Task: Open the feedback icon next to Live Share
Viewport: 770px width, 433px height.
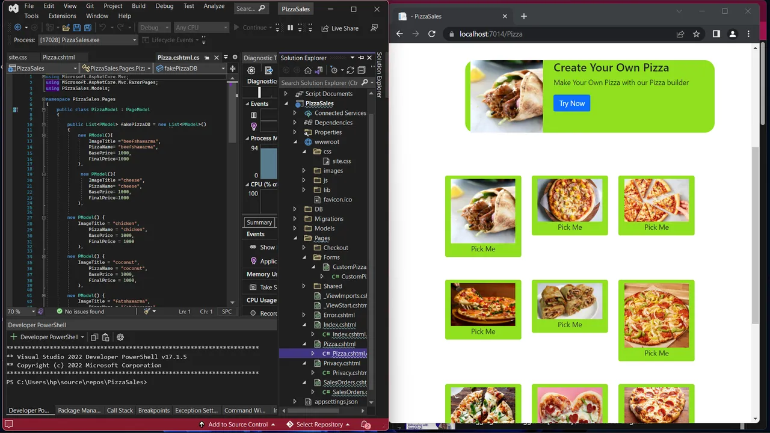Action: (x=374, y=28)
